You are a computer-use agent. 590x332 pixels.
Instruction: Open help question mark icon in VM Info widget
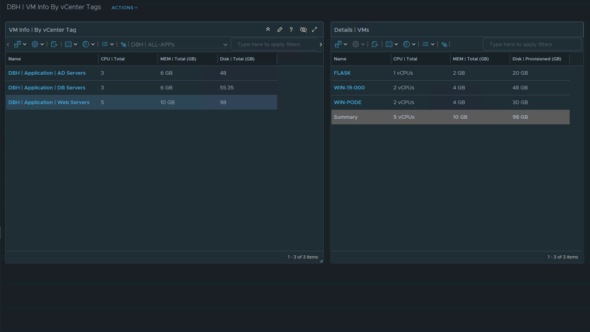click(x=291, y=30)
